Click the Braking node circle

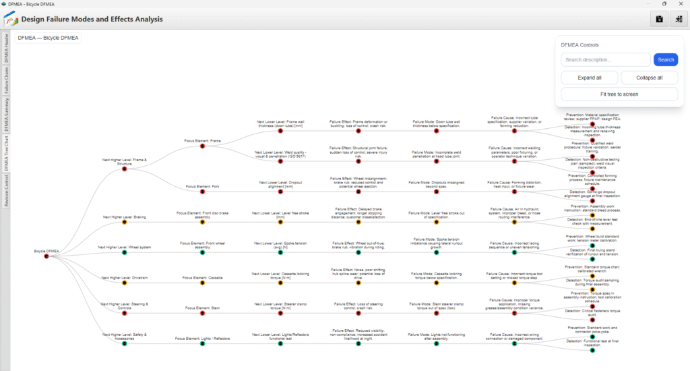124,223
